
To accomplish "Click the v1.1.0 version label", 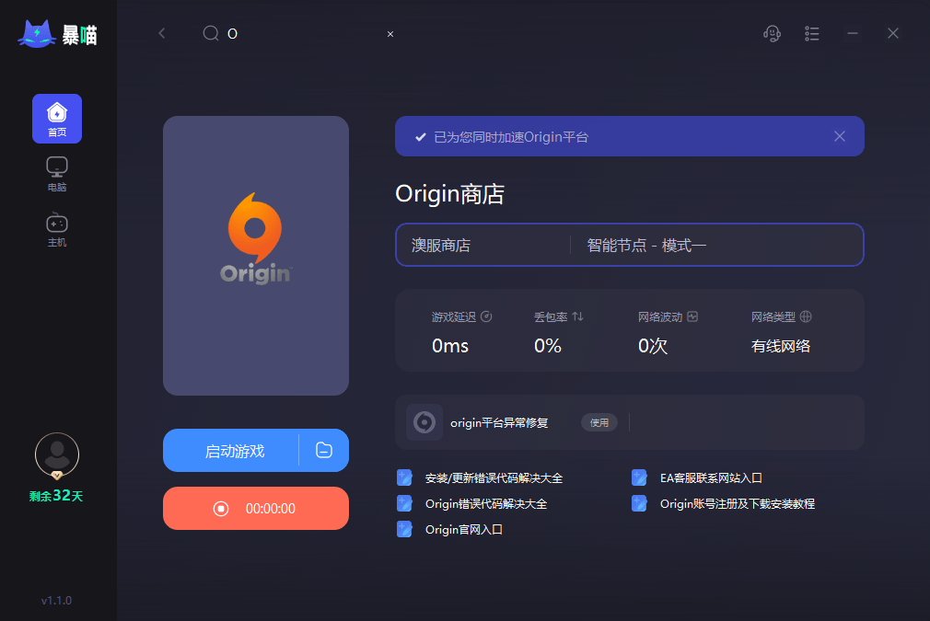I will (x=56, y=600).
